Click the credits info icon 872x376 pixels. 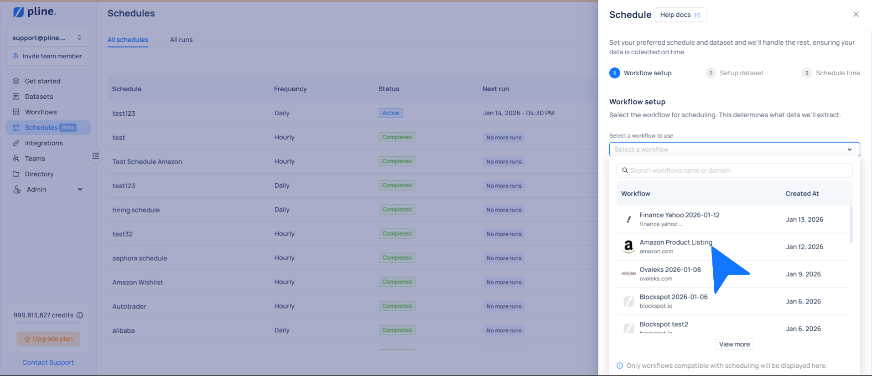80,315
